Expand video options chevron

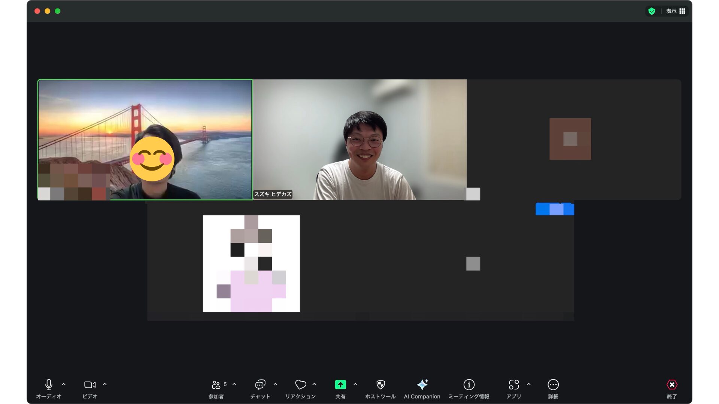click(105, 384)
